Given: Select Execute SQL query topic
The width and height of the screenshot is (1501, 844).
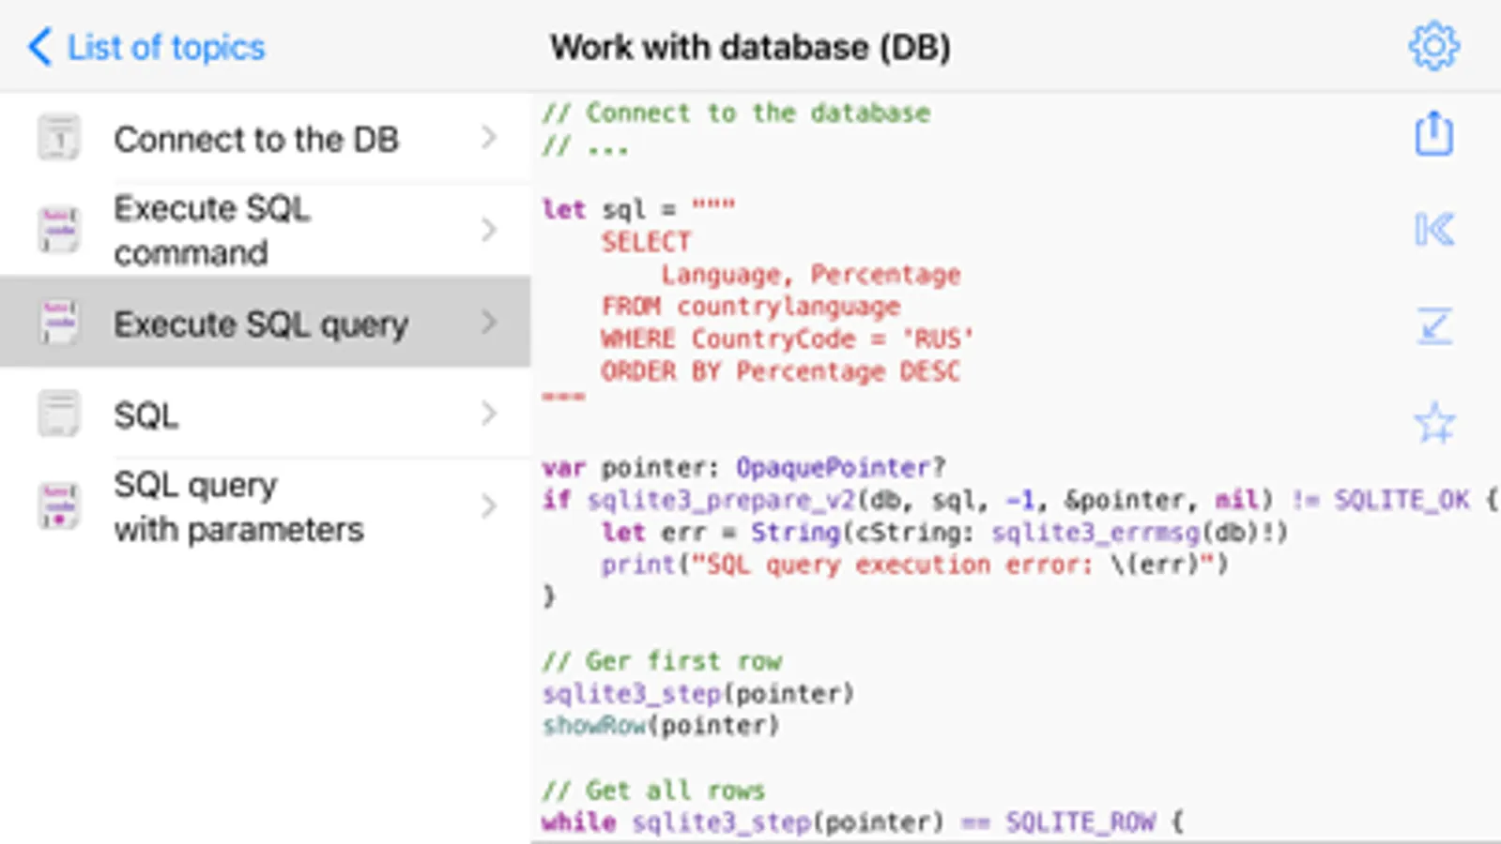Looking at the screenshot, I should (266, 323).
